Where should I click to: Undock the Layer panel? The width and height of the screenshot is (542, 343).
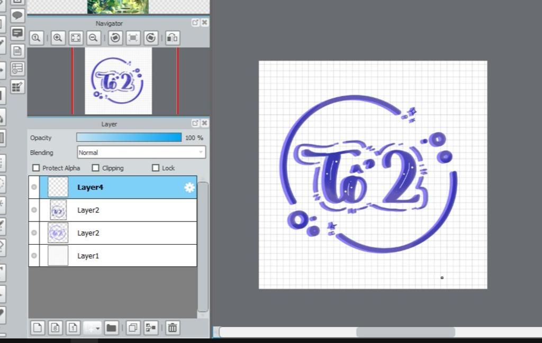(195, 123)
